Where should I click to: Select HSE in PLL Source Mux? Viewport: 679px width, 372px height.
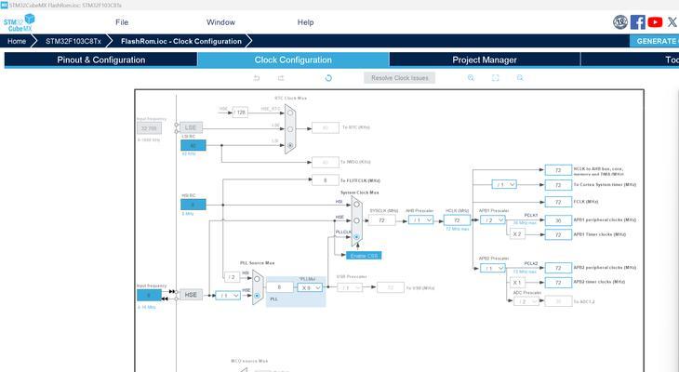[257, 296]
